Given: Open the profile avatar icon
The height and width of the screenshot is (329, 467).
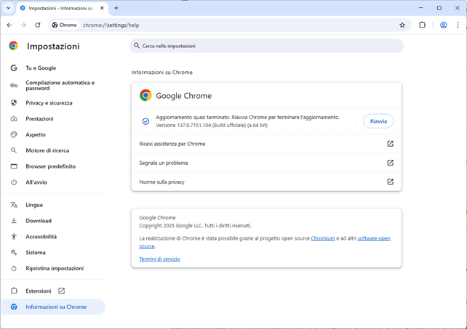Looking at the screenshot, I should click(443, 25).
